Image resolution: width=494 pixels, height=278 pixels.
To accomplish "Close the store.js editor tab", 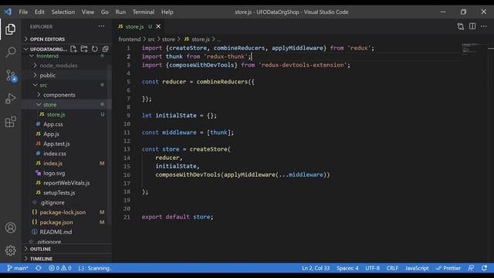I will click(x=158, y=26).
